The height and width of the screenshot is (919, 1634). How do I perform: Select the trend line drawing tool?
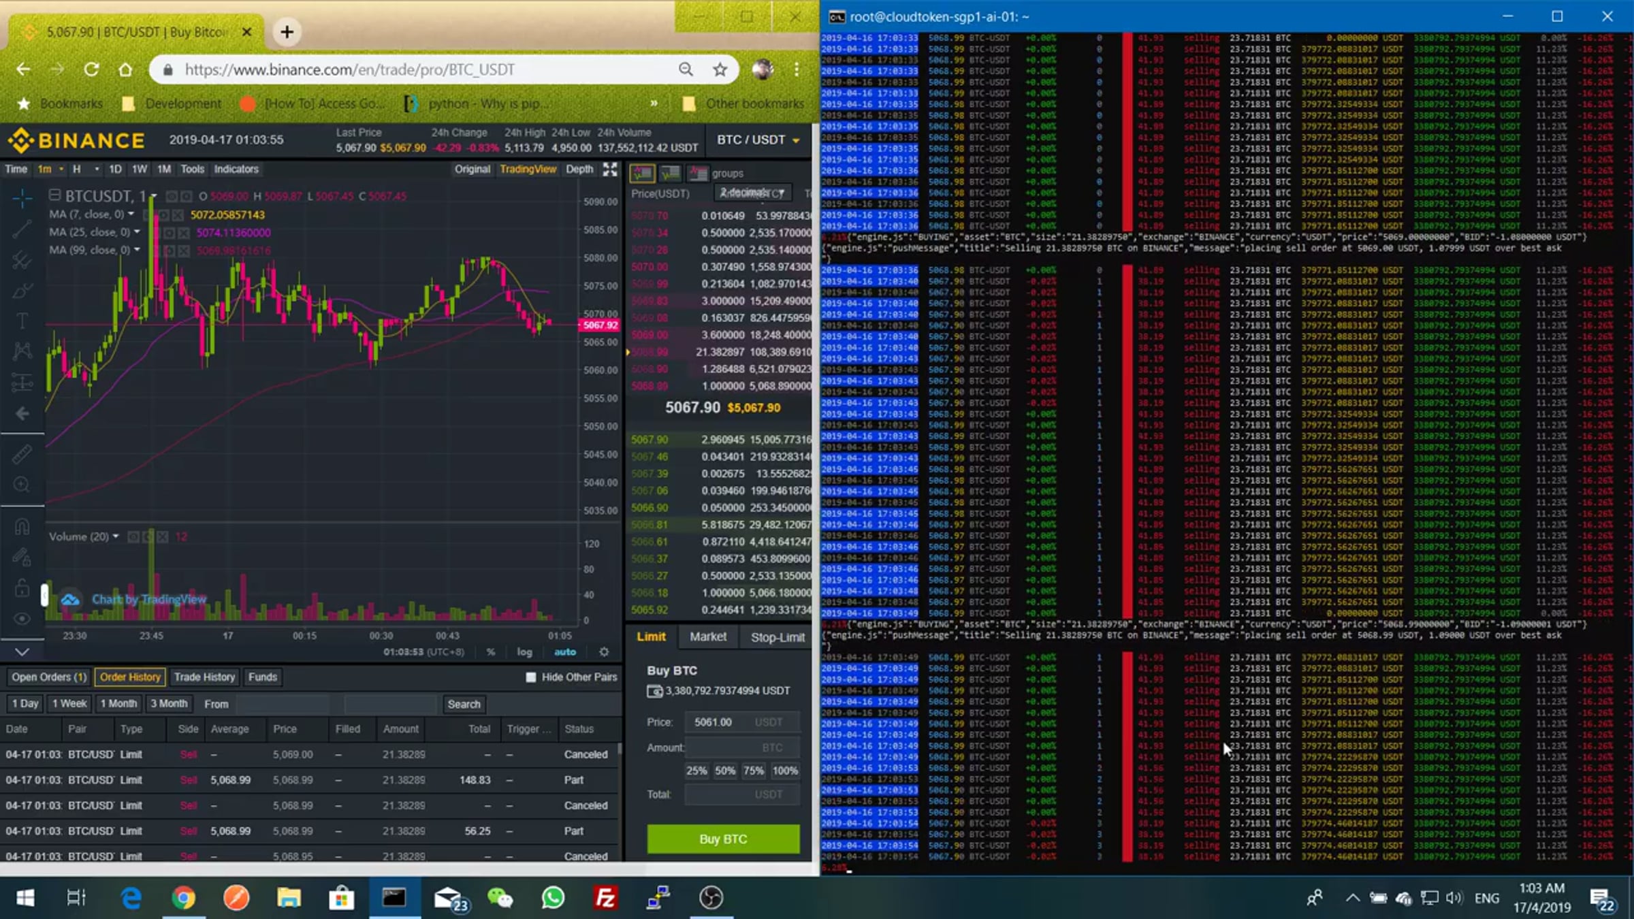[x=22, y=229]
